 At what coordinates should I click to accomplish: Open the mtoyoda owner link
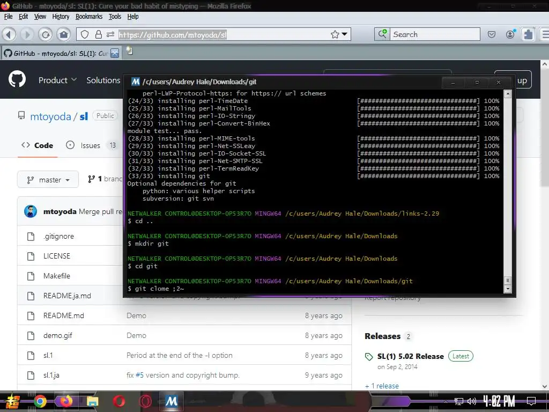pos(50,116)
